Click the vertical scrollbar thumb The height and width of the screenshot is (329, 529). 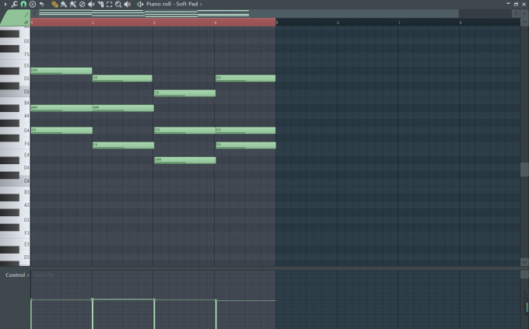[524, 170]
